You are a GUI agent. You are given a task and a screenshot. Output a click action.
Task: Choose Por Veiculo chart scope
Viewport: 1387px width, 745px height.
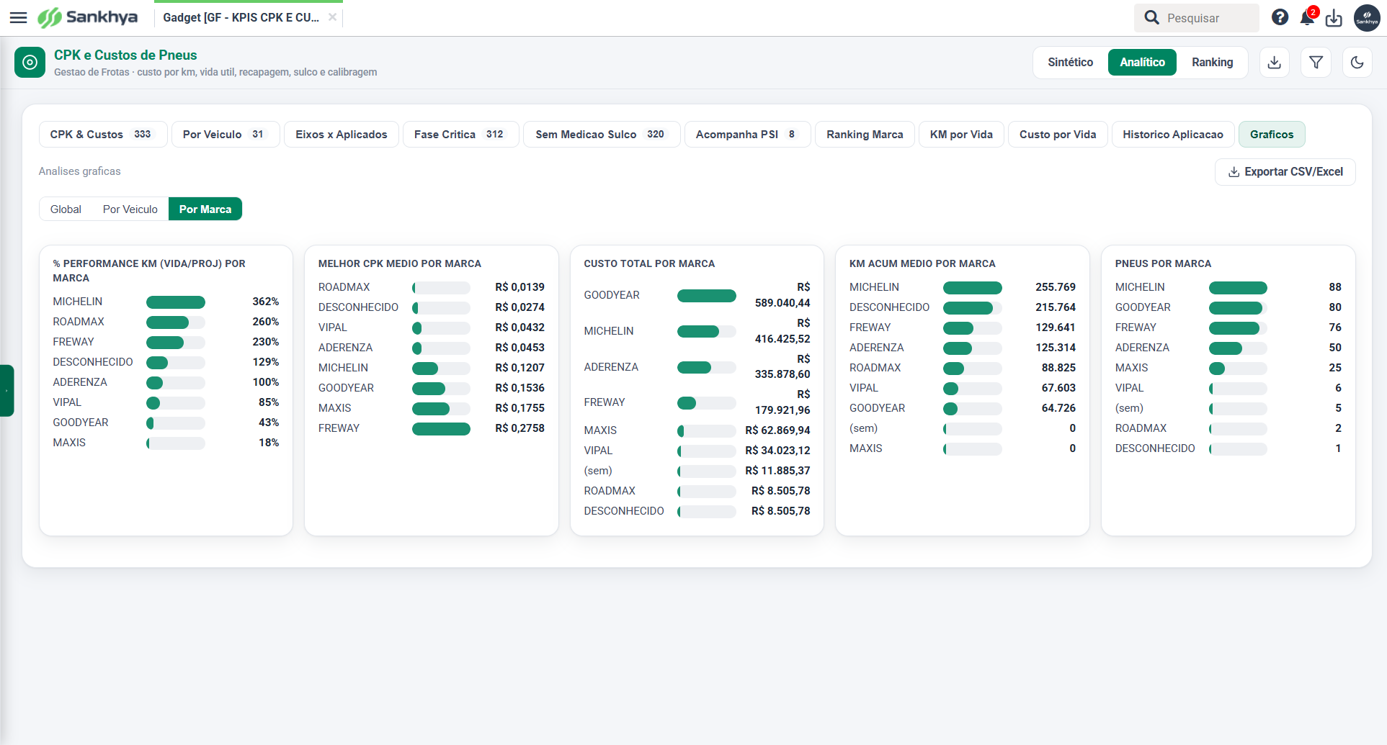130,209
